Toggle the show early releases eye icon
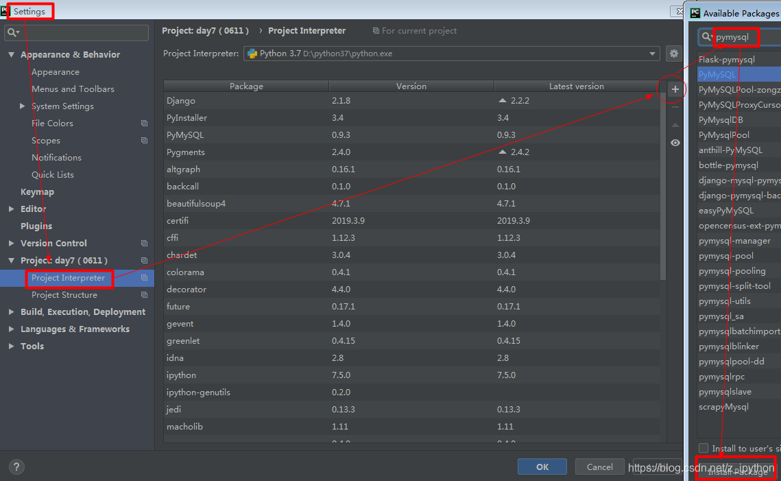 (x=675, y=143)
